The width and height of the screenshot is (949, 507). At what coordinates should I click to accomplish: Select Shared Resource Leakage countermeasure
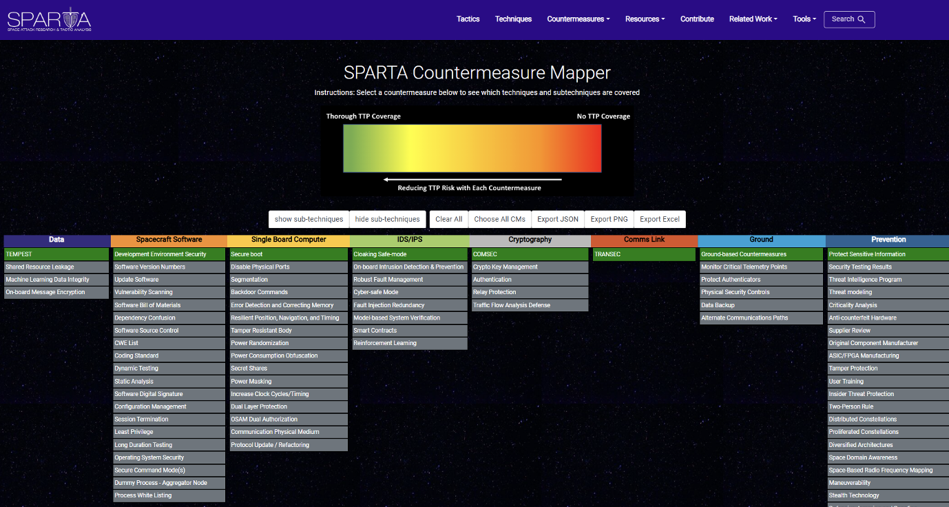tap(56, 267)
